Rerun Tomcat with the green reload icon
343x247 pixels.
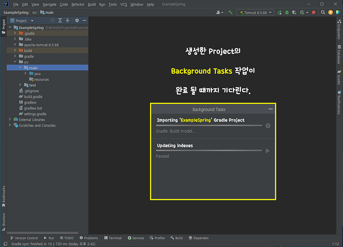280,12
